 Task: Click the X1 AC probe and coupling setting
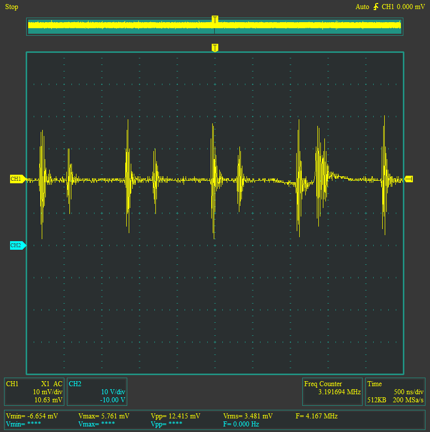[52, 384]
